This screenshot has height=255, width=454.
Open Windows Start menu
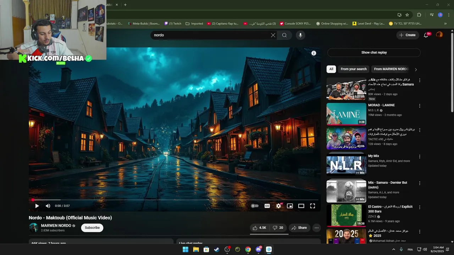pos(186,249)
